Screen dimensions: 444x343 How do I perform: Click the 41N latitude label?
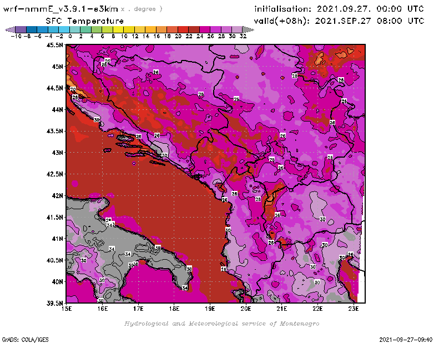58,239
